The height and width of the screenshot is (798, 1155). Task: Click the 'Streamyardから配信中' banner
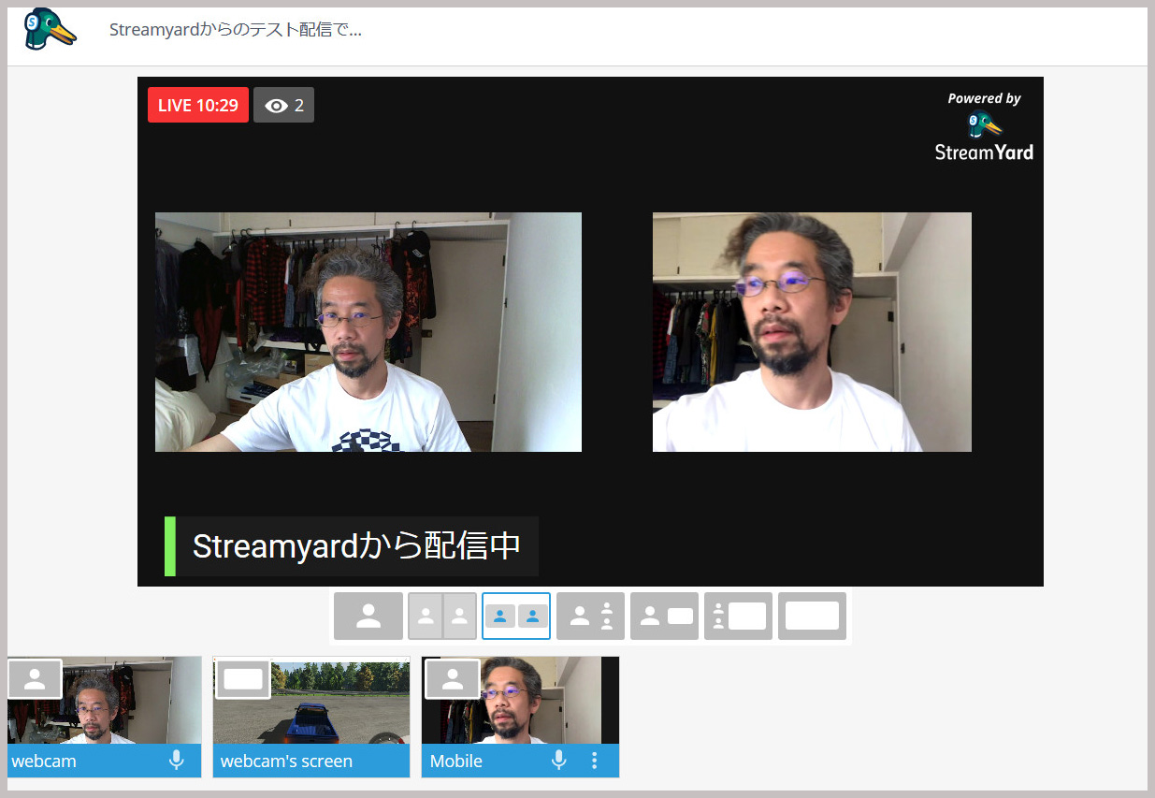pos(352,546)
